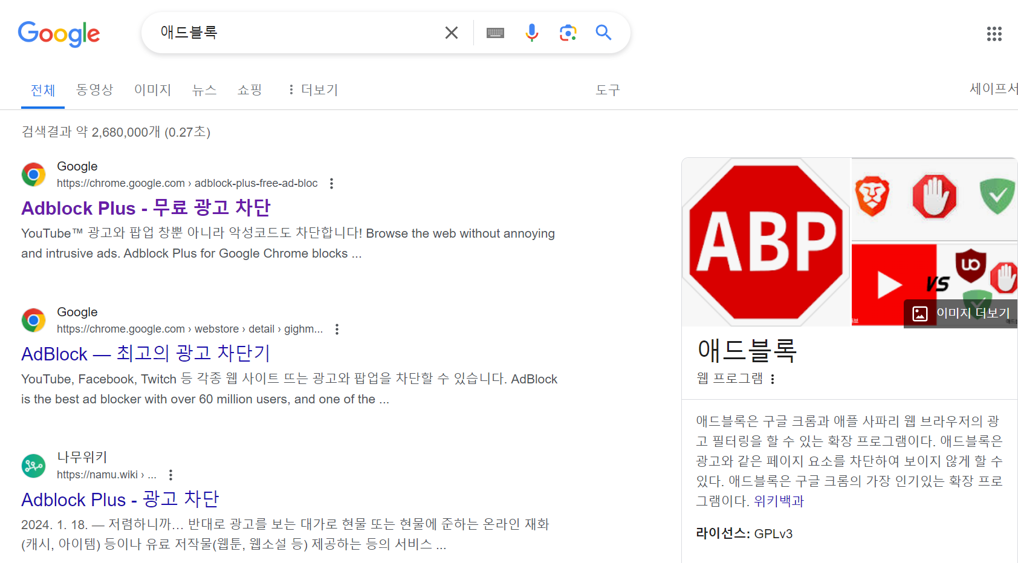Image resolution: width=1018 pixels, height=563 pixels.
Task: Open the Google apps grid
Action: (994, 34)
